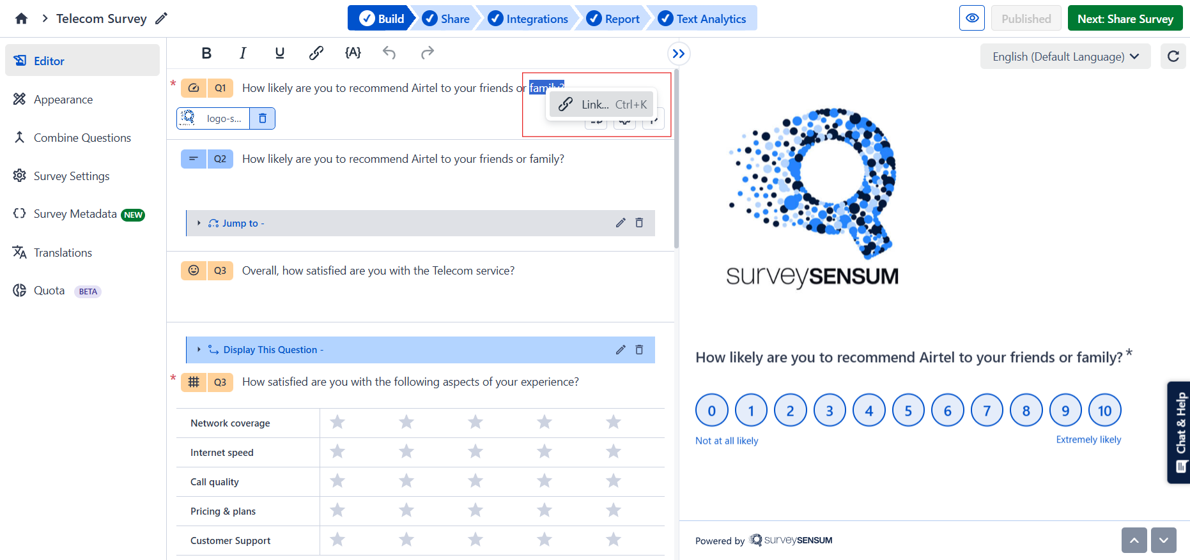Delete the Display This Question rule
The height and width of the screenshot is (560, 1190).
[x=639, y=350]
